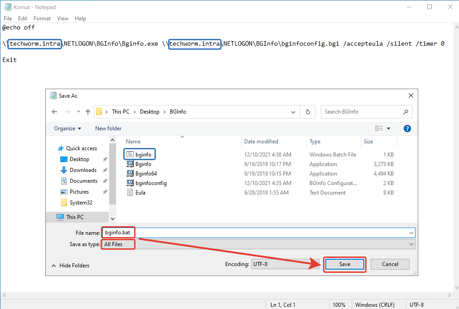
Task: Open Downloads folder in Quick access
Action: [83, 170]
